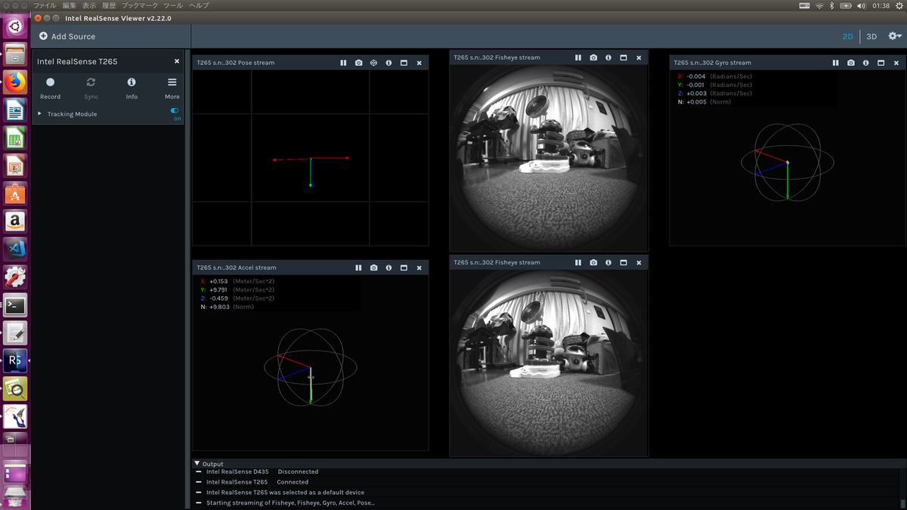The width and height of the screenshot is (907, 510).
Task: Open the Amazon launcher icon
Action: tap(15, 221)
